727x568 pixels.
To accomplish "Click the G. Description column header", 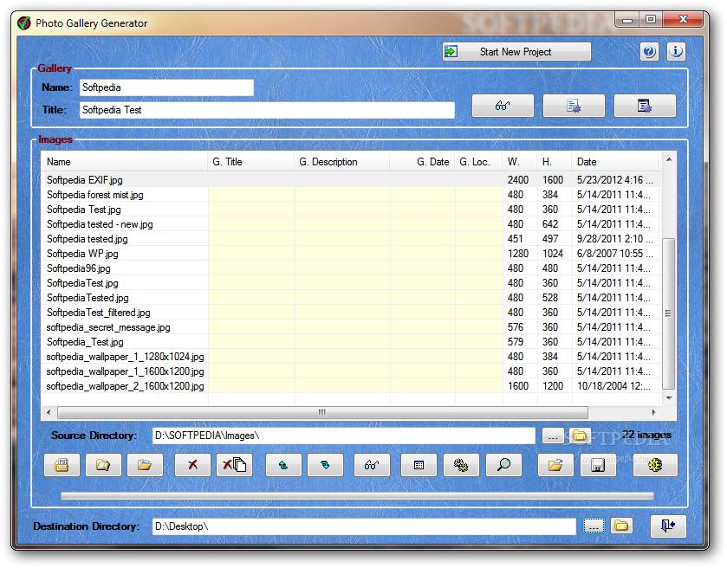I will tap(341, 162).
